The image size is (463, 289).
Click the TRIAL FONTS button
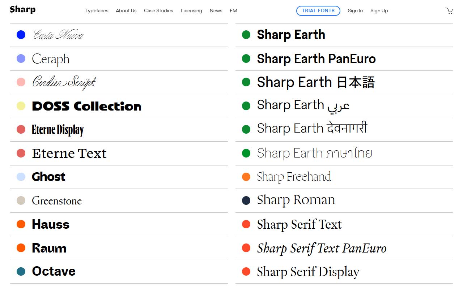click(x=318, y=10)
